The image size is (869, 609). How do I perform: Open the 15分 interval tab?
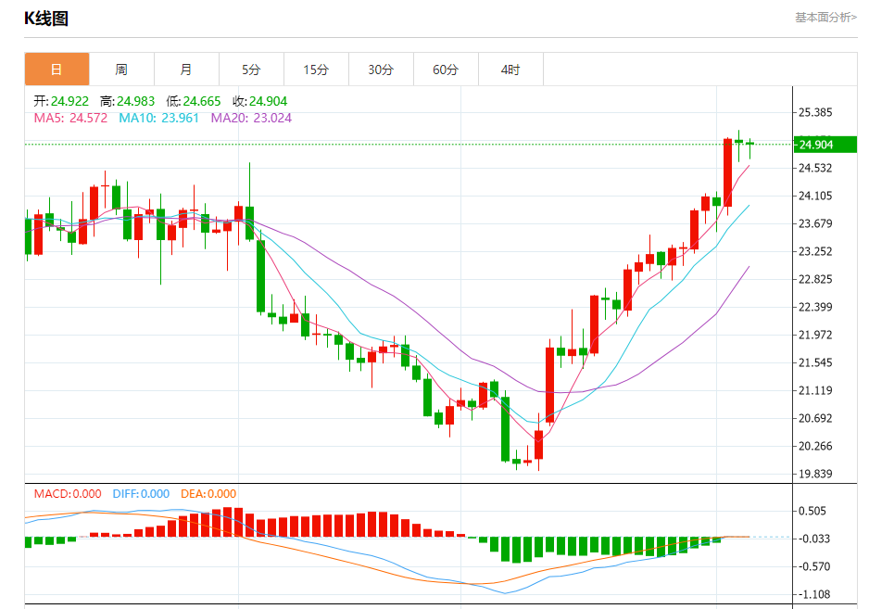click(x=316, y=70)
